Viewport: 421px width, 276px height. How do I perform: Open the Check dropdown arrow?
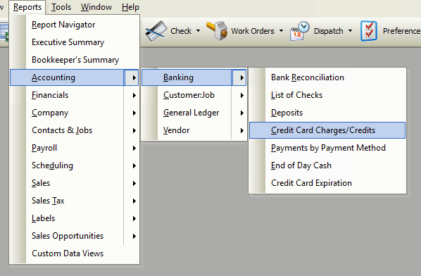click(198, 31)
